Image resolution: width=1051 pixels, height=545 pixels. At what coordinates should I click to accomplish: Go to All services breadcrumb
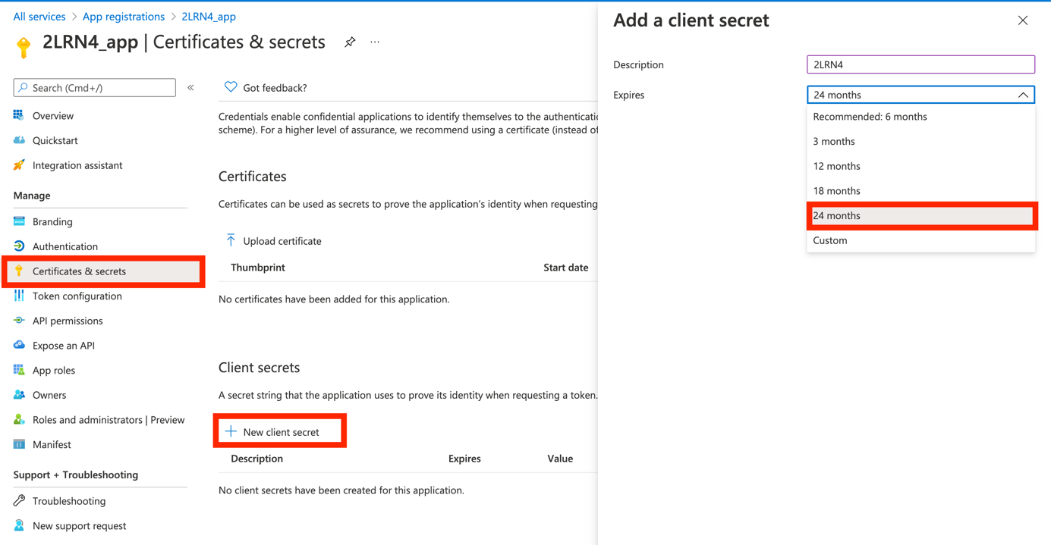(39, 16)
